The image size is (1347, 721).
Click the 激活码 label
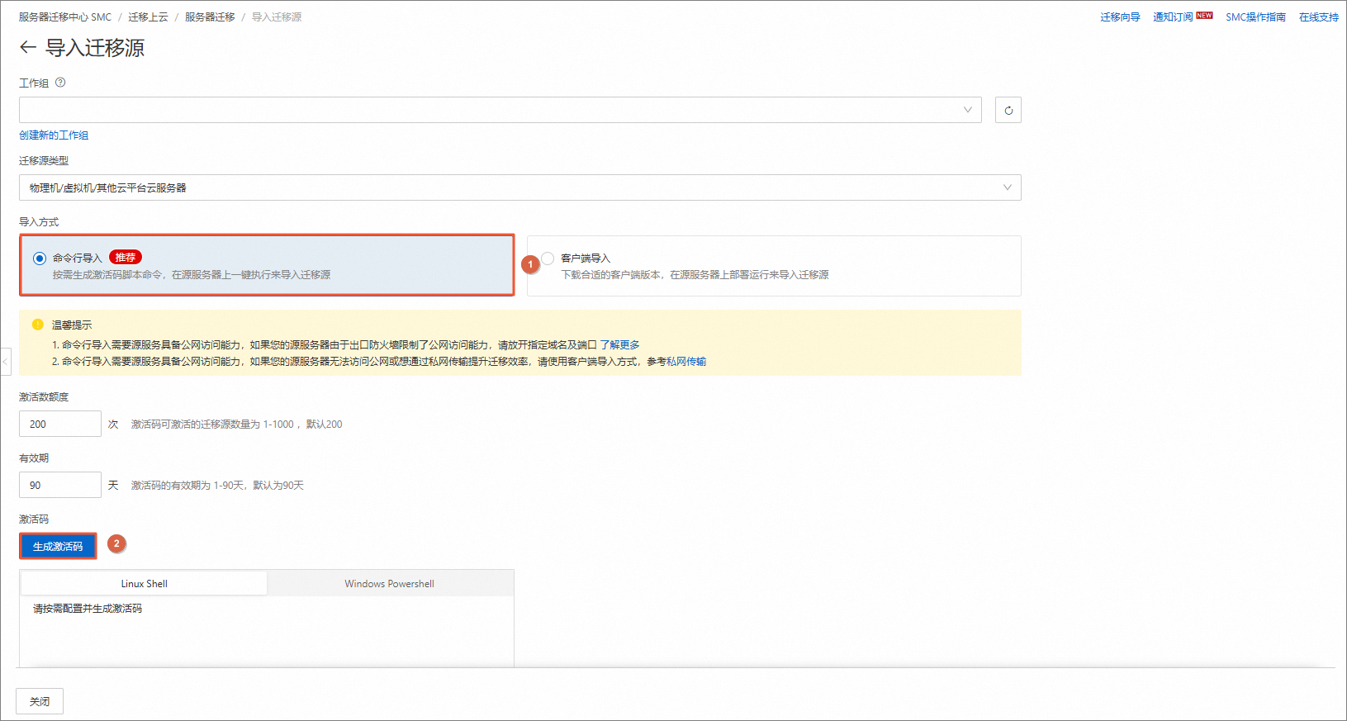pyautogui.click(x=34, y=519)
